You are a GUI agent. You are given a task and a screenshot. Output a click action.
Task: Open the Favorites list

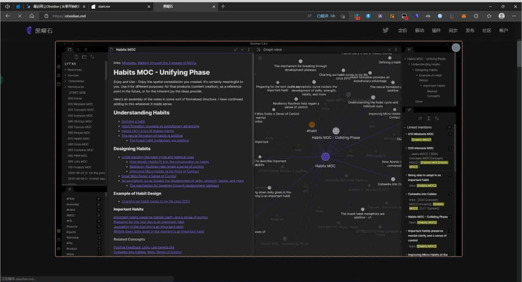coord(489,16)
